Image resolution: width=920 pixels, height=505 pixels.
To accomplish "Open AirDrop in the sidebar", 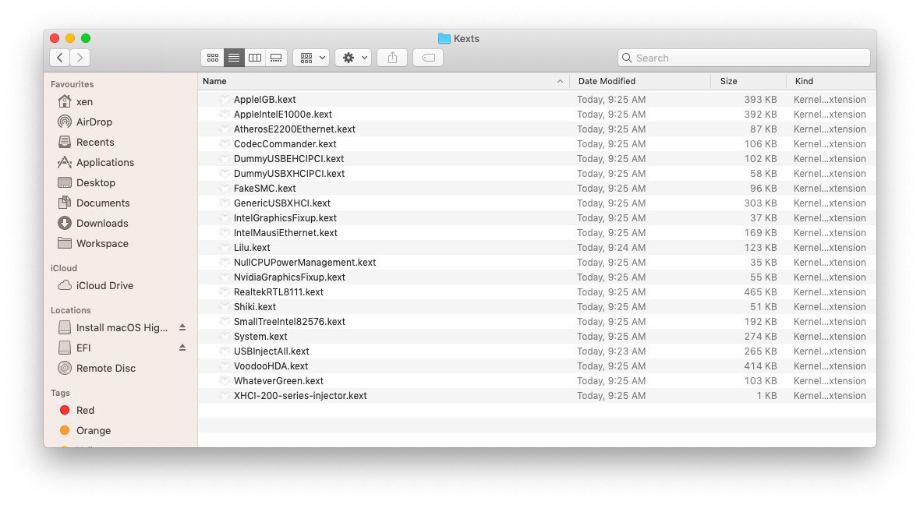I will pos(94,122).
